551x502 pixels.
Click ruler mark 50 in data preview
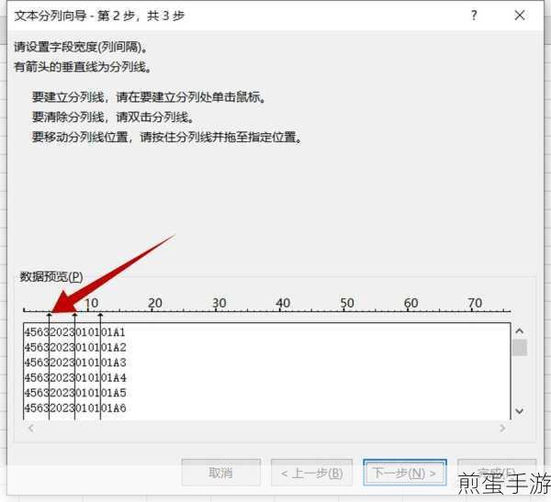click(347, 304)
